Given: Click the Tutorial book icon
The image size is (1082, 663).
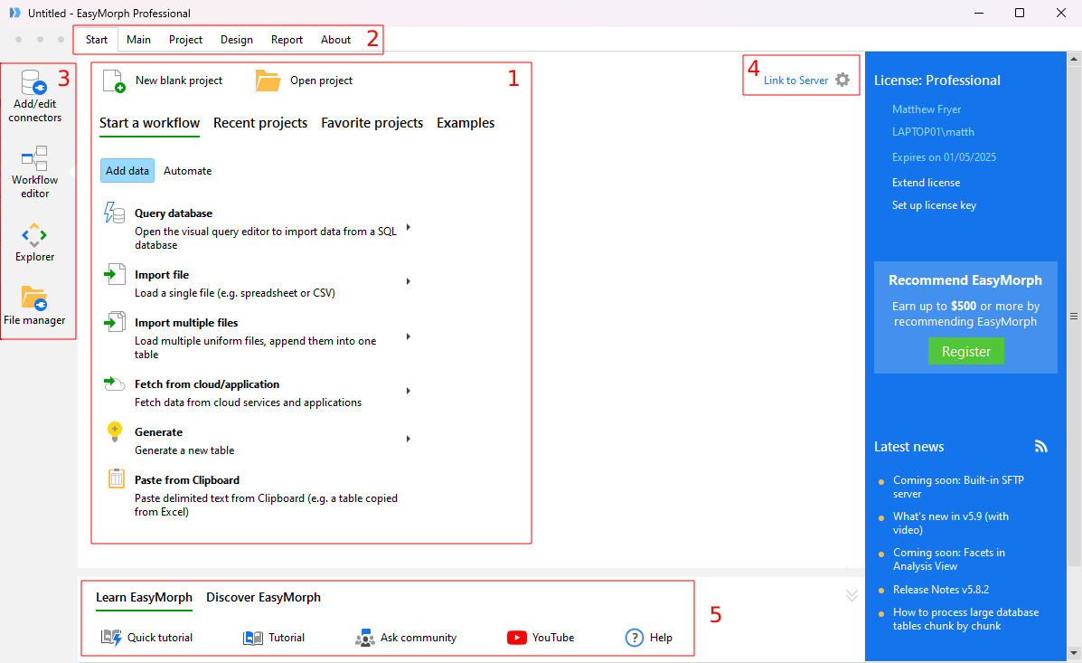Looking at the screenshot, I should coord(252,638).
